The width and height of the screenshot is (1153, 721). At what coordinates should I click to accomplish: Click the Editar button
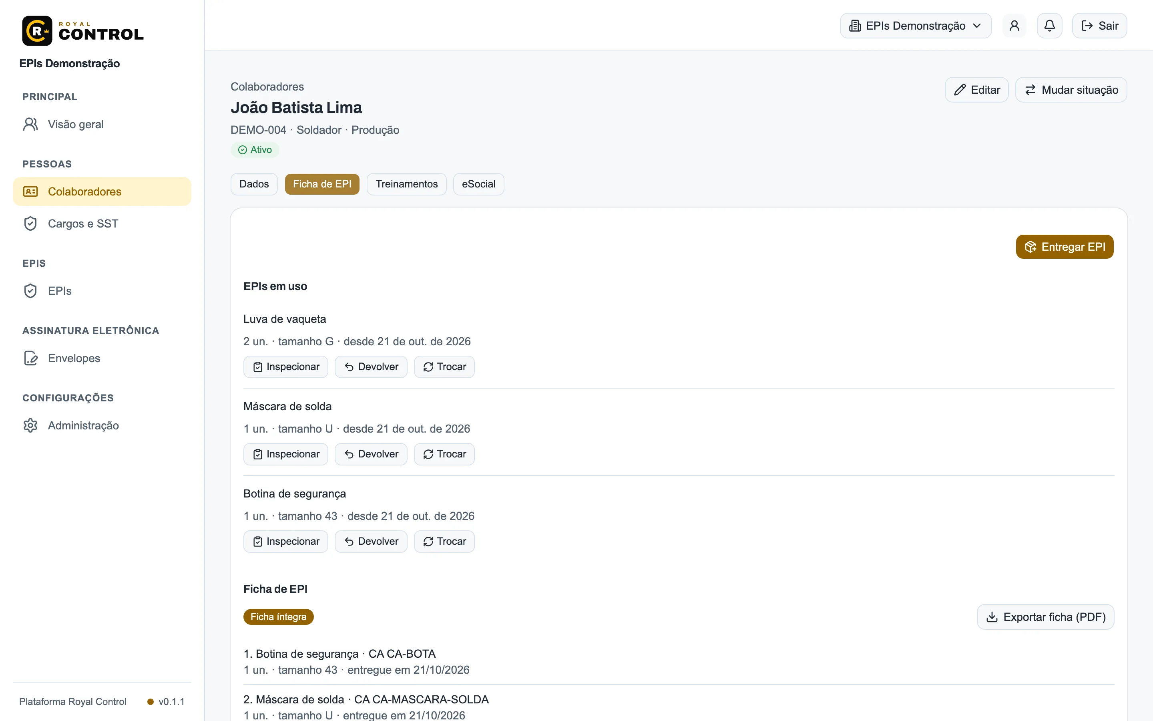pos(977,90)
